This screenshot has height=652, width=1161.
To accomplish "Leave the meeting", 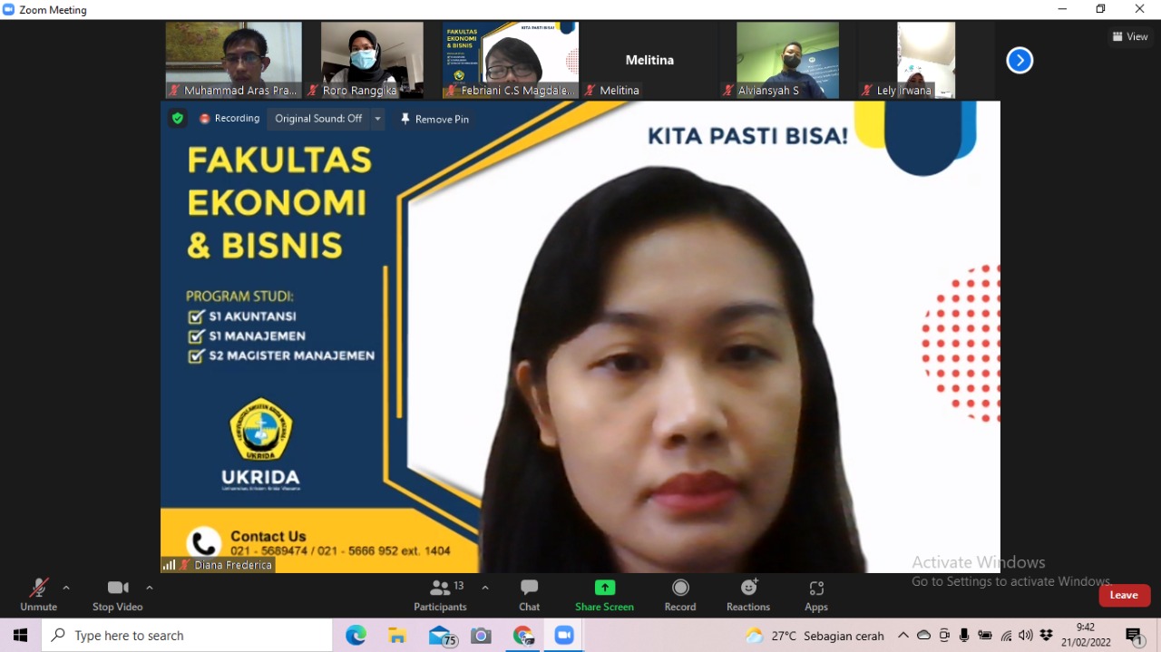I will point(1124,595).
